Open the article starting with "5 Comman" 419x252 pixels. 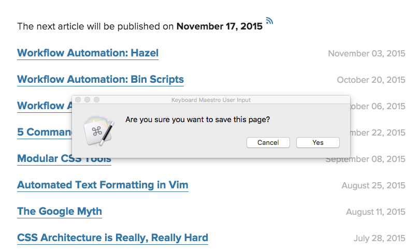click(44, 132)
